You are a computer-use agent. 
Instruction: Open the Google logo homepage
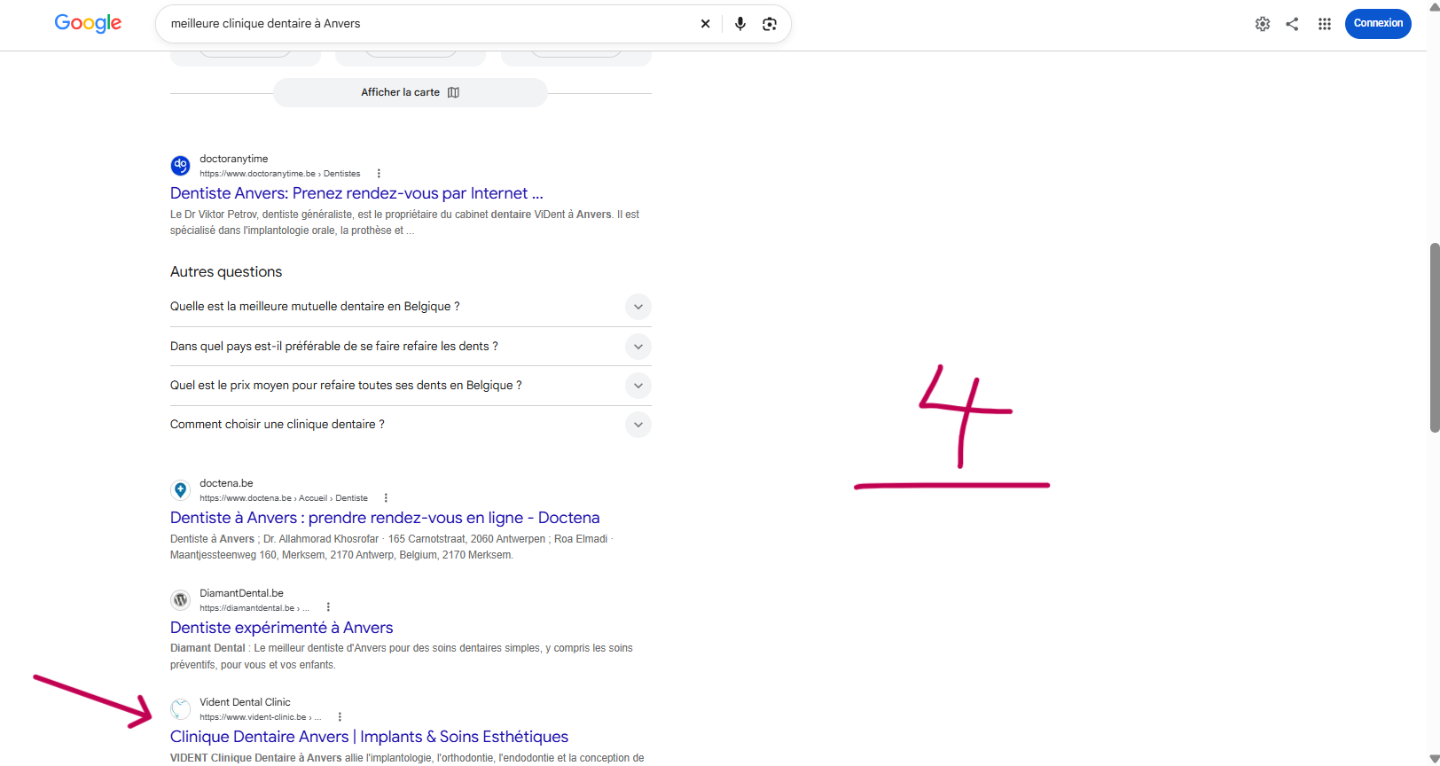coord(88,23)
